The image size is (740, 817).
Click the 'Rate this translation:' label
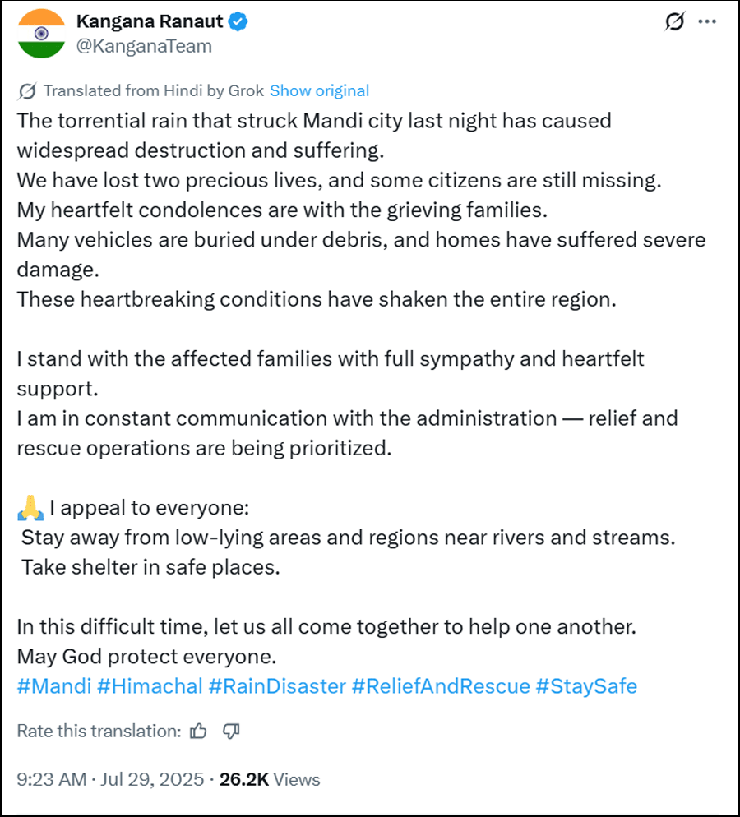(x=99, y=731)
